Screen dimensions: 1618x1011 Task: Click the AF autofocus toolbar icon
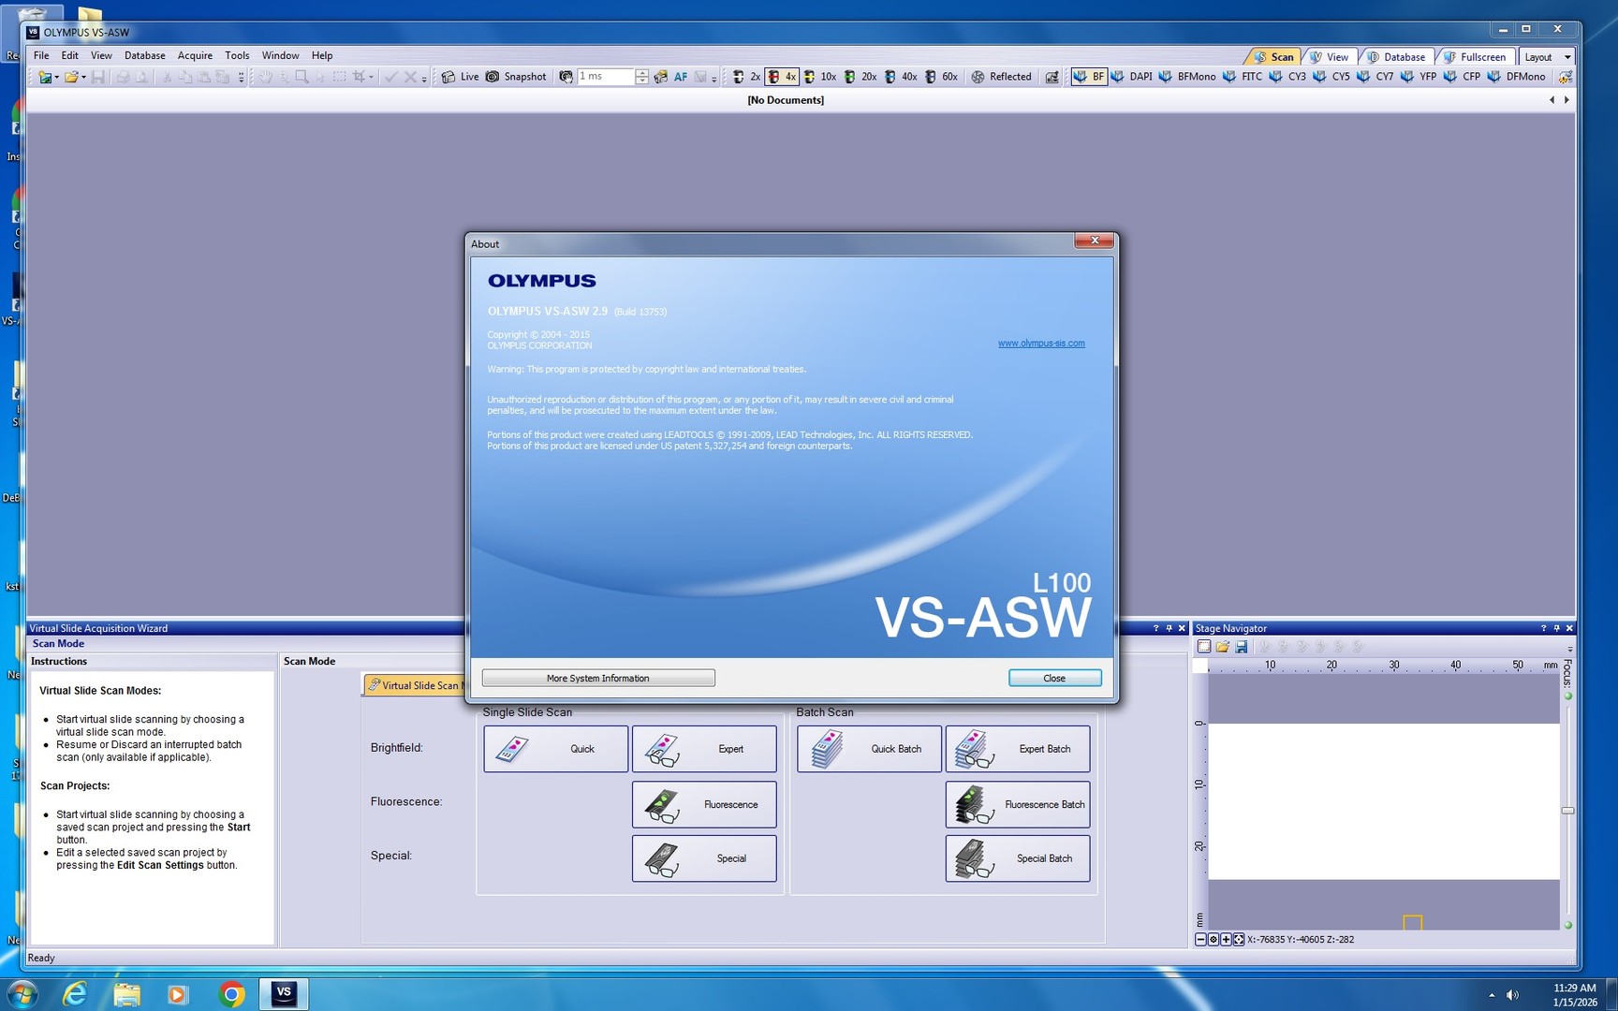coord(680,77)
